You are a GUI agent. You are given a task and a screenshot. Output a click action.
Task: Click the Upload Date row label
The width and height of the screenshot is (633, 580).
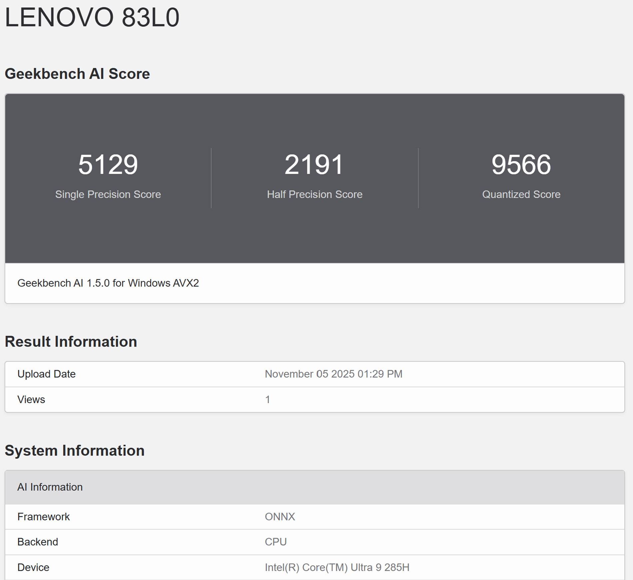coord(46,374)
